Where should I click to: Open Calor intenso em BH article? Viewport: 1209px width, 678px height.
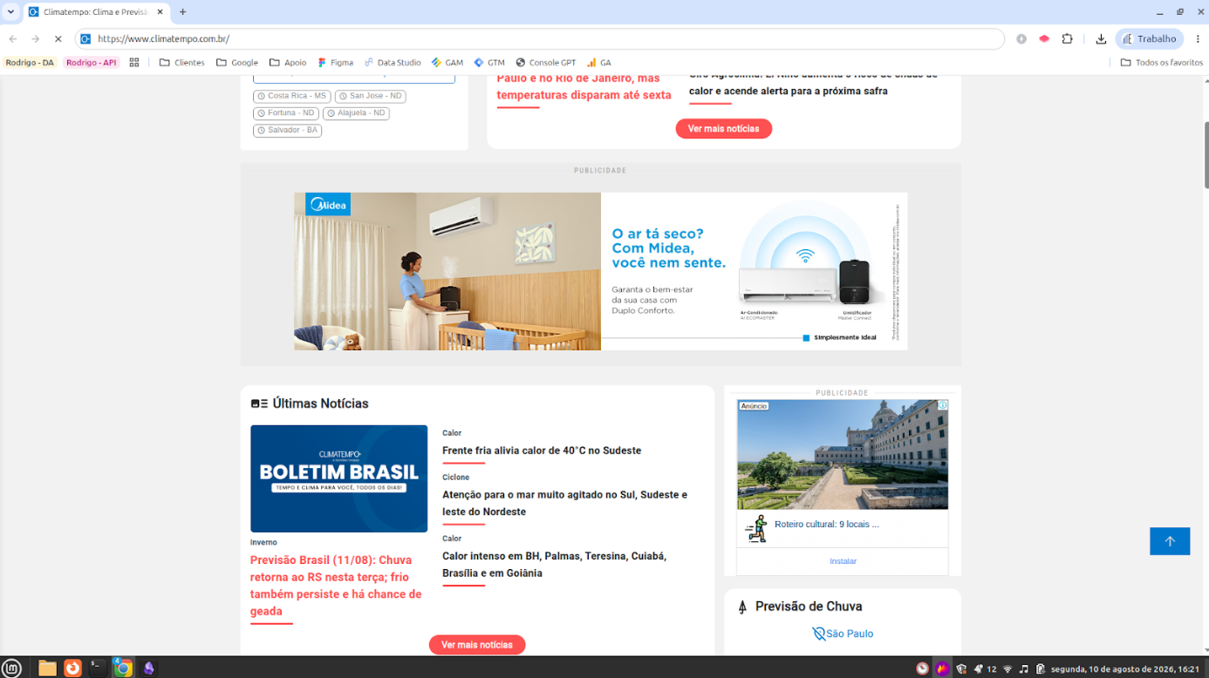click(x=554, y=565)
